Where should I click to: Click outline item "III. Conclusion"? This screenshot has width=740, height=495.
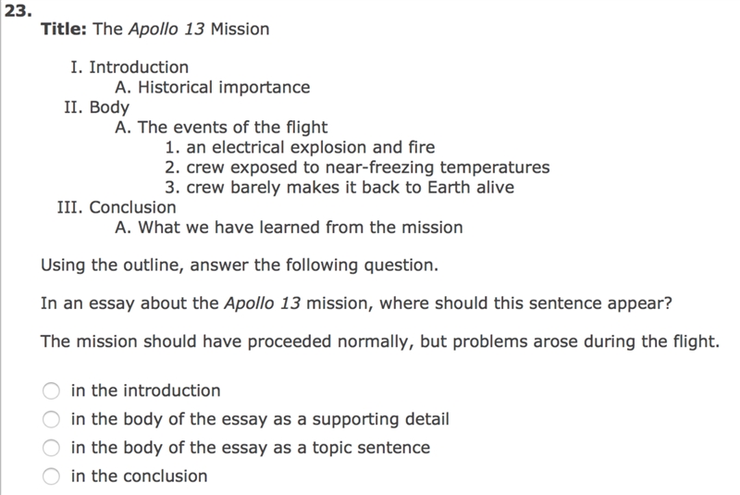point(117,207)
